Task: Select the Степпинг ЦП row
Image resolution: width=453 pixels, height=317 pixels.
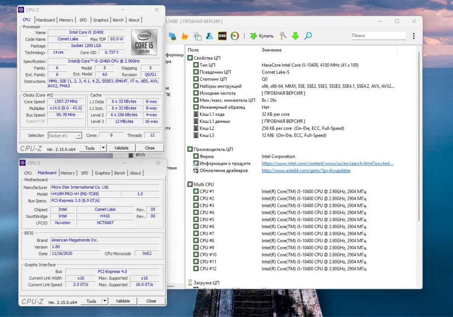Action: (x=291, y=79)
